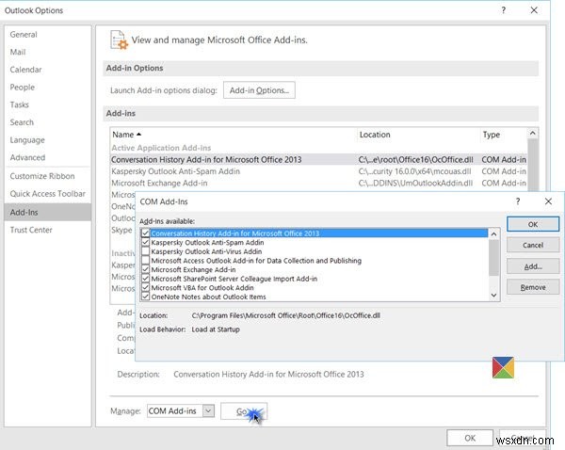Select Kaspersky Outlook Anti-Spam Addin row in Options list
The image size is (565, 450).
(318, 171)
